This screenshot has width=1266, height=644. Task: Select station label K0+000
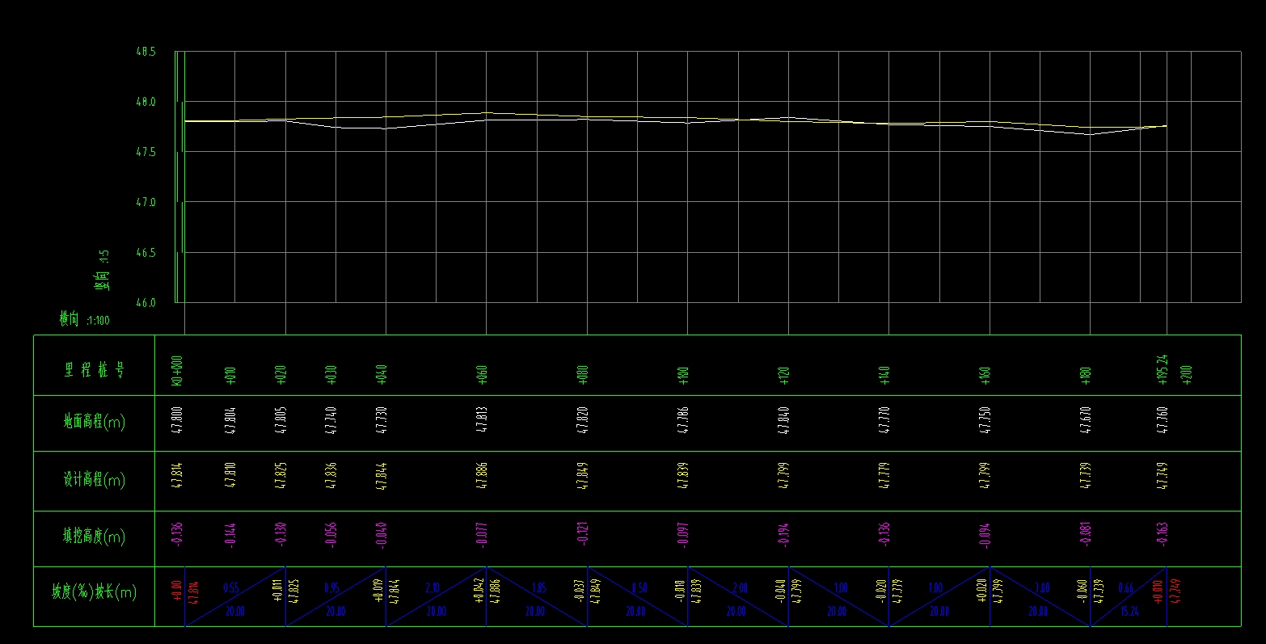(x=178, y=373)
